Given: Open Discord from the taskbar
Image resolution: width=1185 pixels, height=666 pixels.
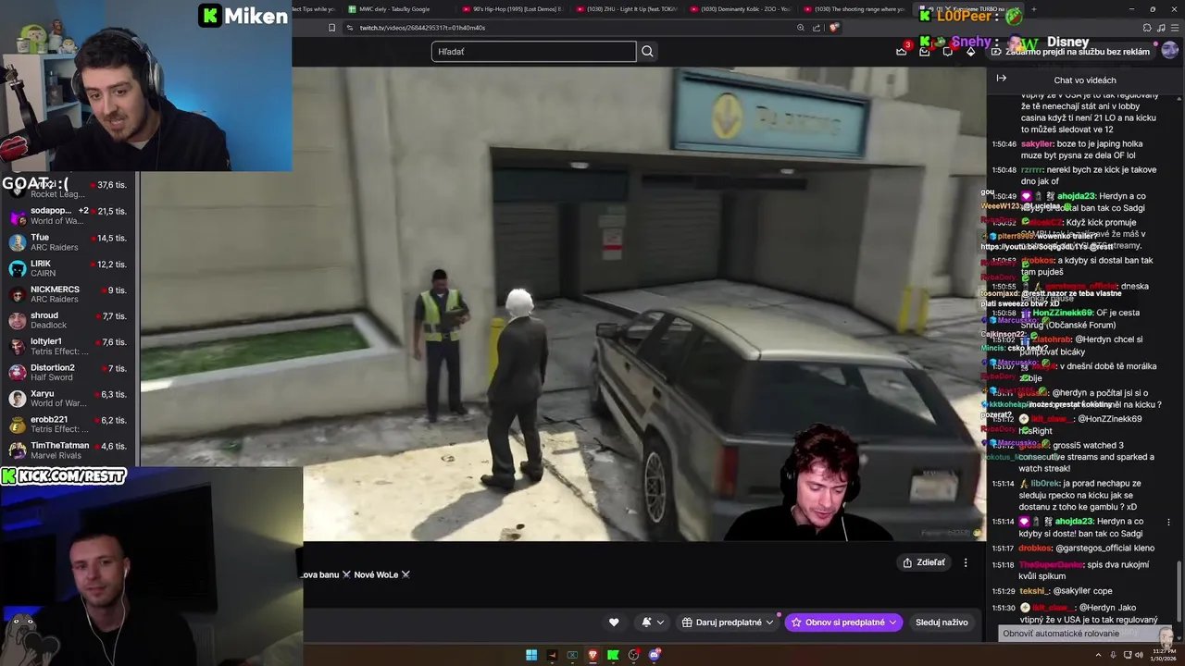Looking at the screenshot, I should pos(655,655).
